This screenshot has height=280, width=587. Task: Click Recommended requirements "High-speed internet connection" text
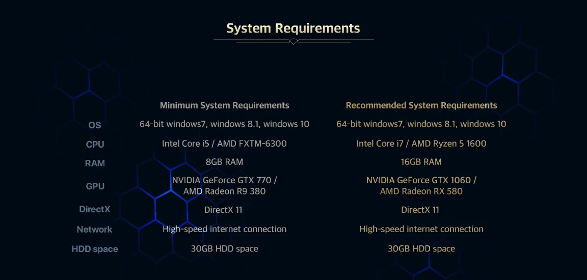coord(421,229)
